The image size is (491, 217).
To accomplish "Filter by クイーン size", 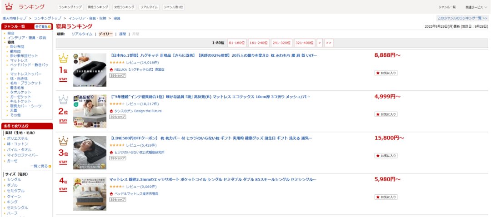I will coord(14,197).
